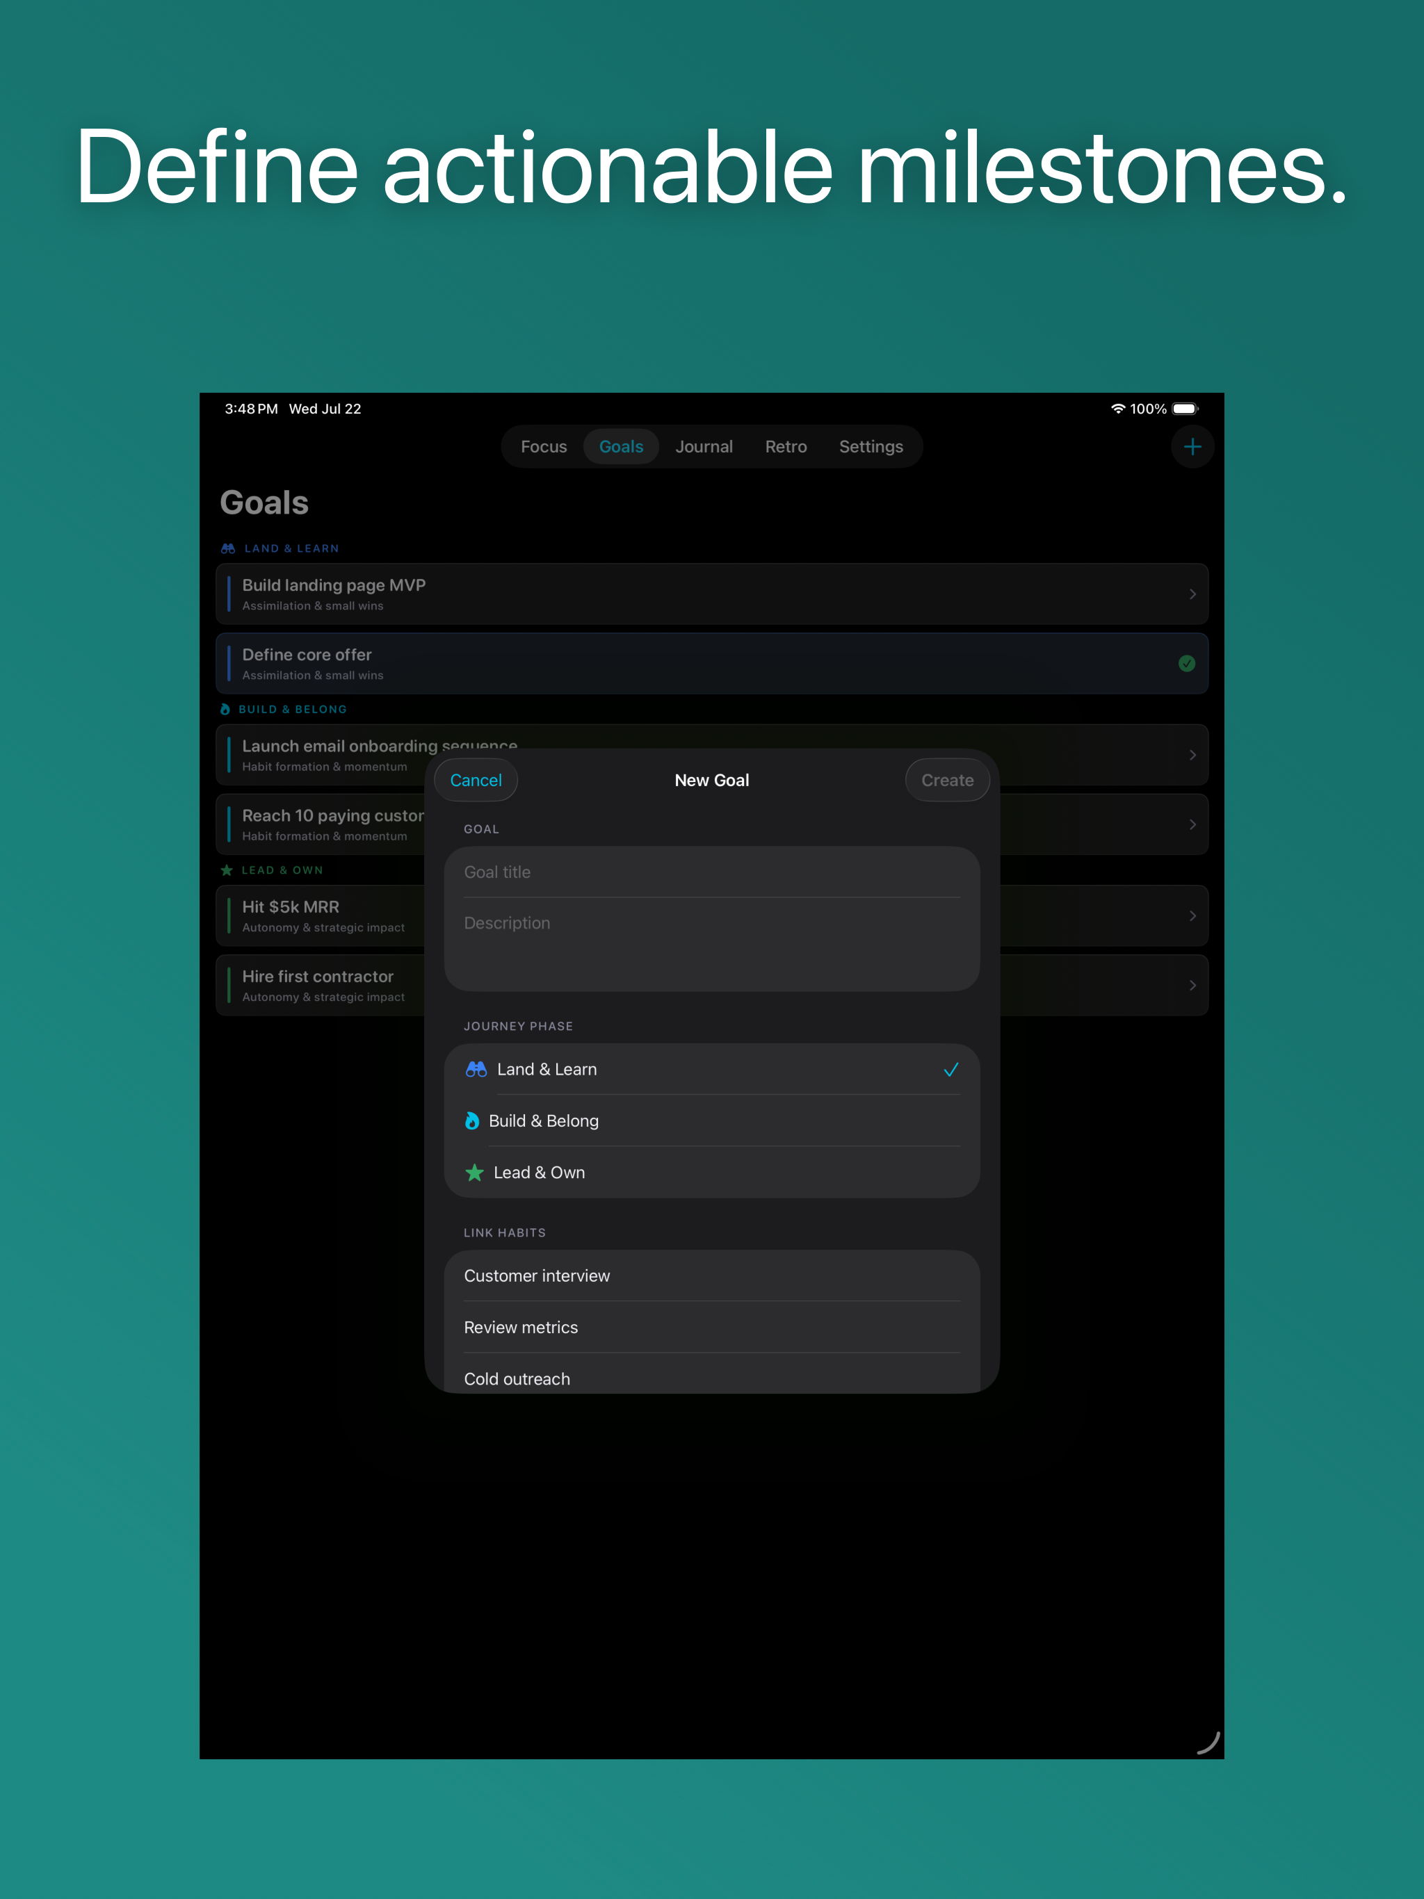1424x1899 pixels.
Task: Click the Description field
Action: 712,945
